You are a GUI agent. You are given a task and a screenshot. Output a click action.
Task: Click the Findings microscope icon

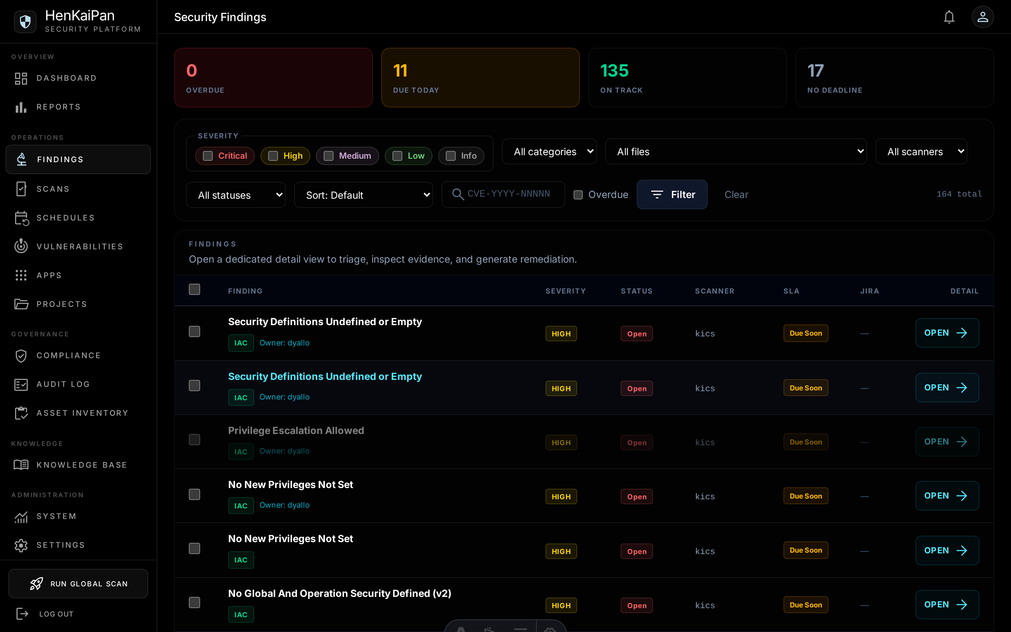click(x=22, y=159)
